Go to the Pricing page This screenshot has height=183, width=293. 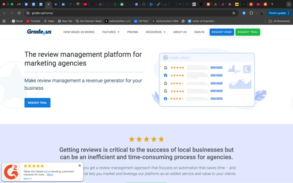tap(133, 32)
